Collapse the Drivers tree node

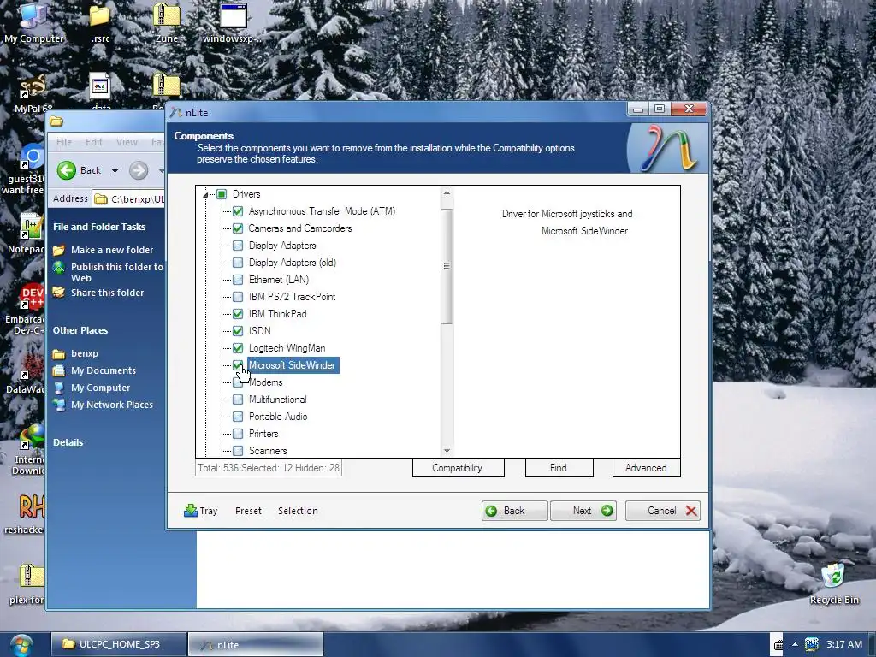(x=205, y=194)
